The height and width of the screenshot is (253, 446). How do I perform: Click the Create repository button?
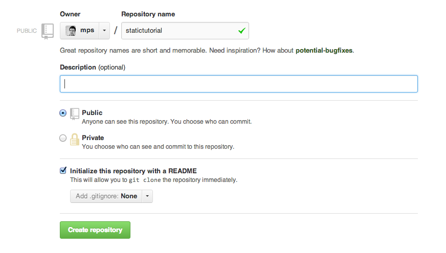(95, 230)
